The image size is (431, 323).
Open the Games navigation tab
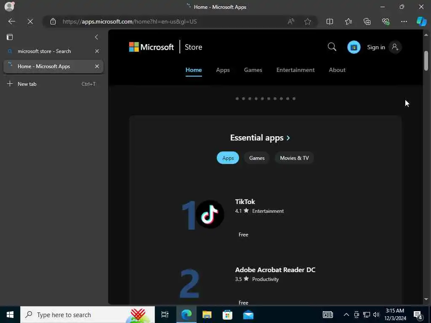253,70
